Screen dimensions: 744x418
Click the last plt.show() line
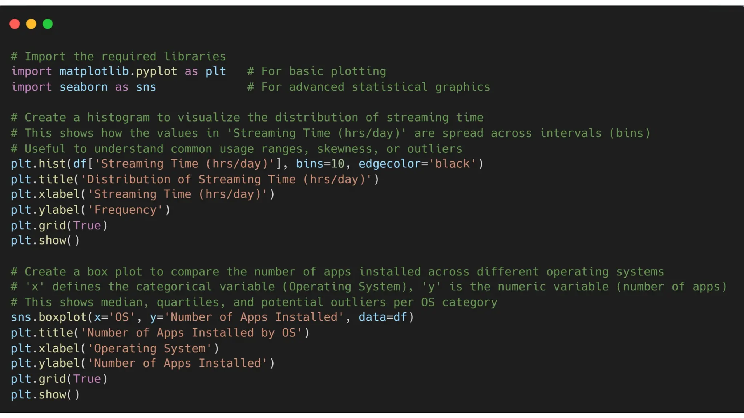click(45, 395)
